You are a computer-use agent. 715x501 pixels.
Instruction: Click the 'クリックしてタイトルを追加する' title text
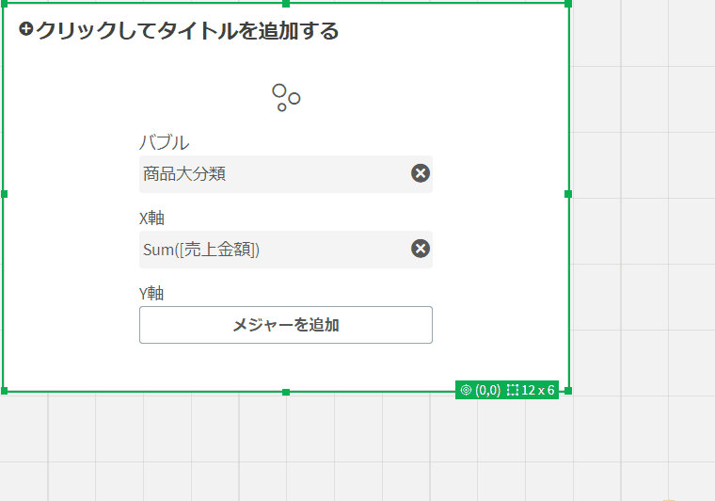(187, 31)
